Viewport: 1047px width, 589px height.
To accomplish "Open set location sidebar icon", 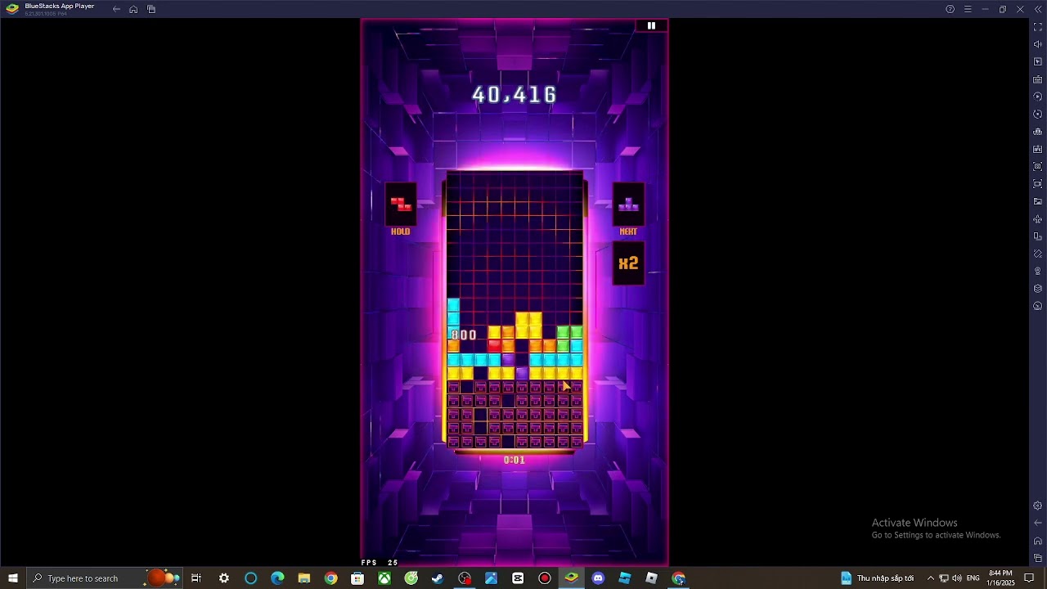I will click(1038, 271).
